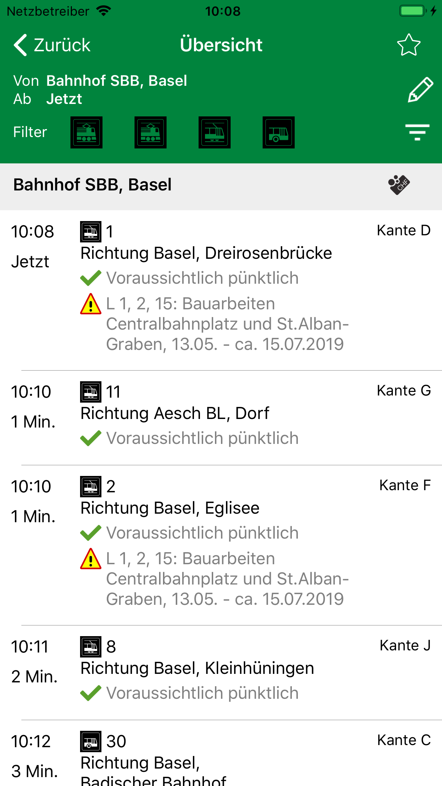This screenshot has width=442, height=786.
Task: Select tram 2 towards Basel, Eglisee
Action: point(170,508)
